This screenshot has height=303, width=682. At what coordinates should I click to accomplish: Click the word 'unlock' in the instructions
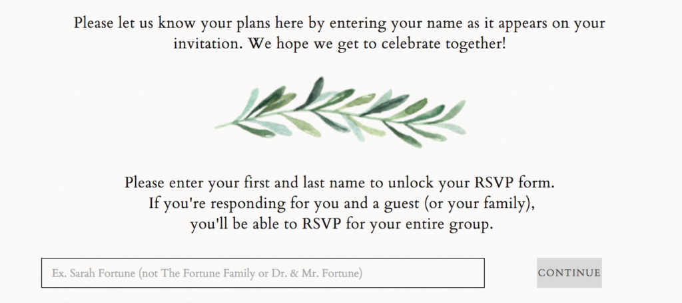tap(410, 182)
